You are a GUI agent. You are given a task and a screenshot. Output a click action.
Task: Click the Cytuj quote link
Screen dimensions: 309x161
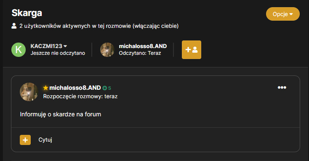(x=45, y=140)
